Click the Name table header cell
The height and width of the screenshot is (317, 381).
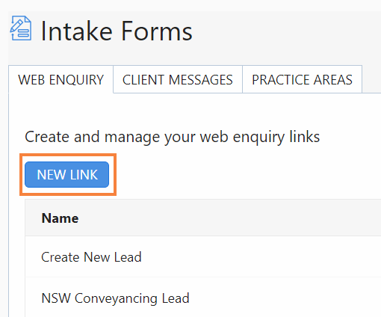tap(203, 218)
